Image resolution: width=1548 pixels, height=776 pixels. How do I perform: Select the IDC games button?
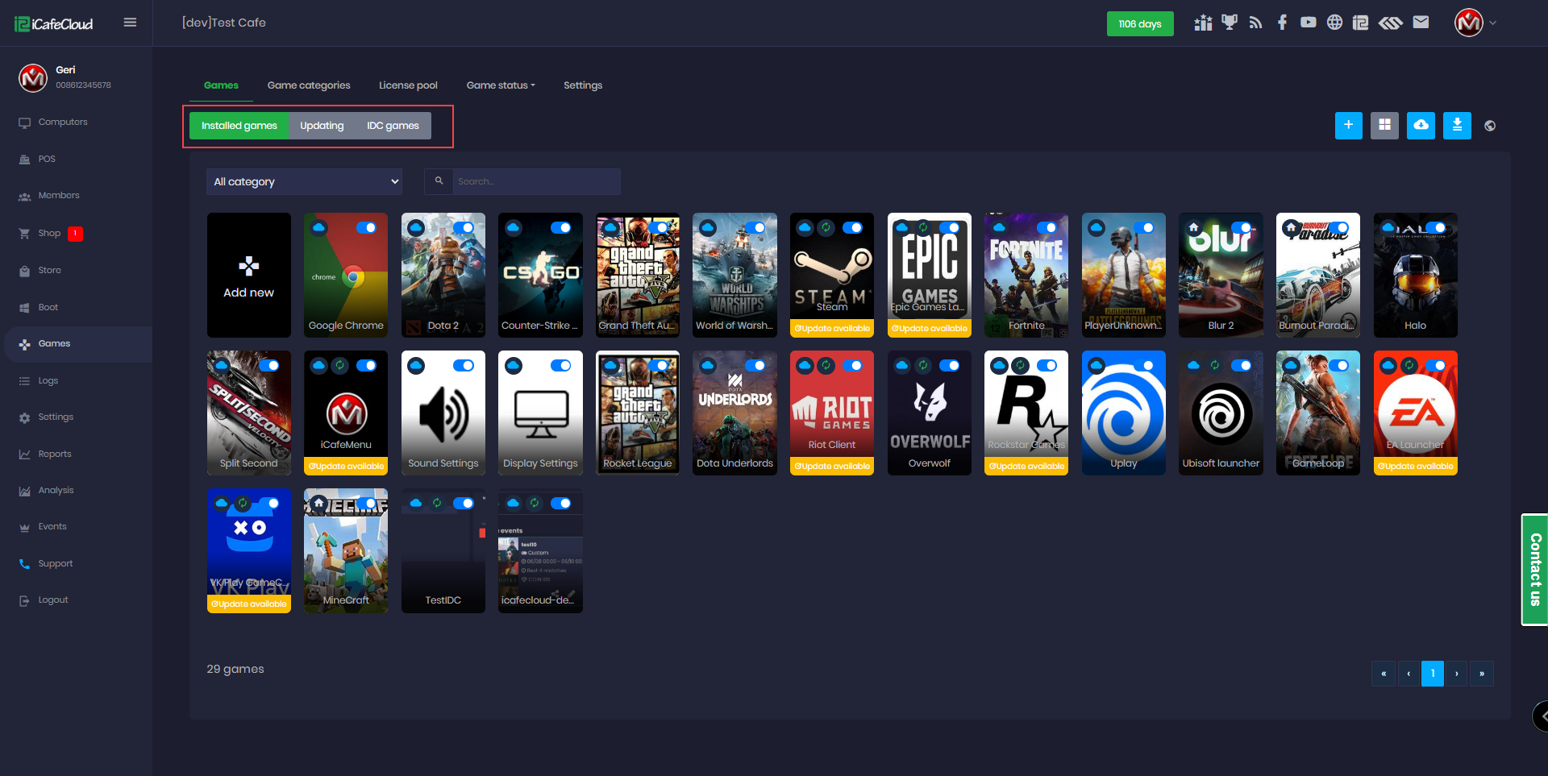(x=393, y=126)
